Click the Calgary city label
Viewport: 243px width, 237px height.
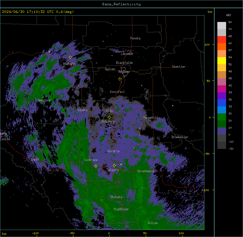coord(113,170)
